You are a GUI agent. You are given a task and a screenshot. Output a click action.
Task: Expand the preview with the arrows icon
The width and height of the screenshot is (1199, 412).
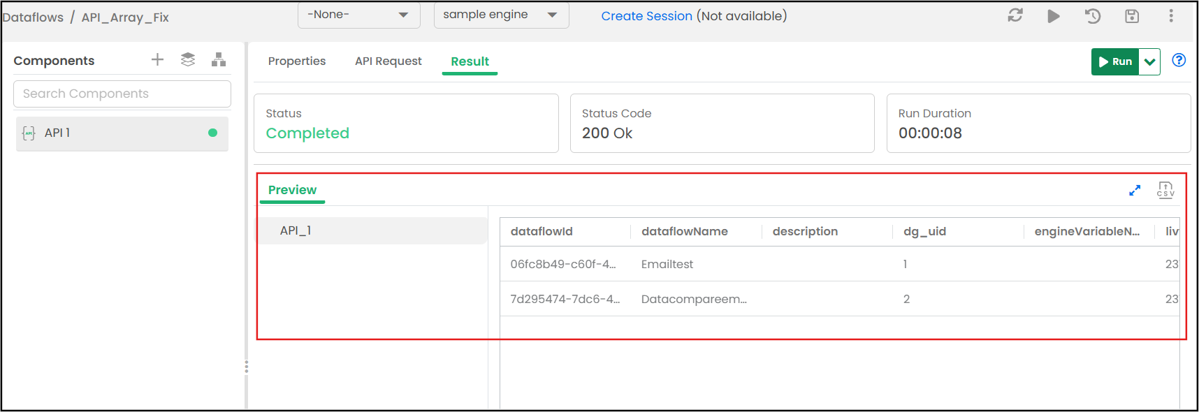tap(1135, 190)
